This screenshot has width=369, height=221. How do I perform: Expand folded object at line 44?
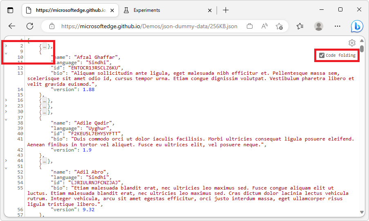(x=6, y=161)
